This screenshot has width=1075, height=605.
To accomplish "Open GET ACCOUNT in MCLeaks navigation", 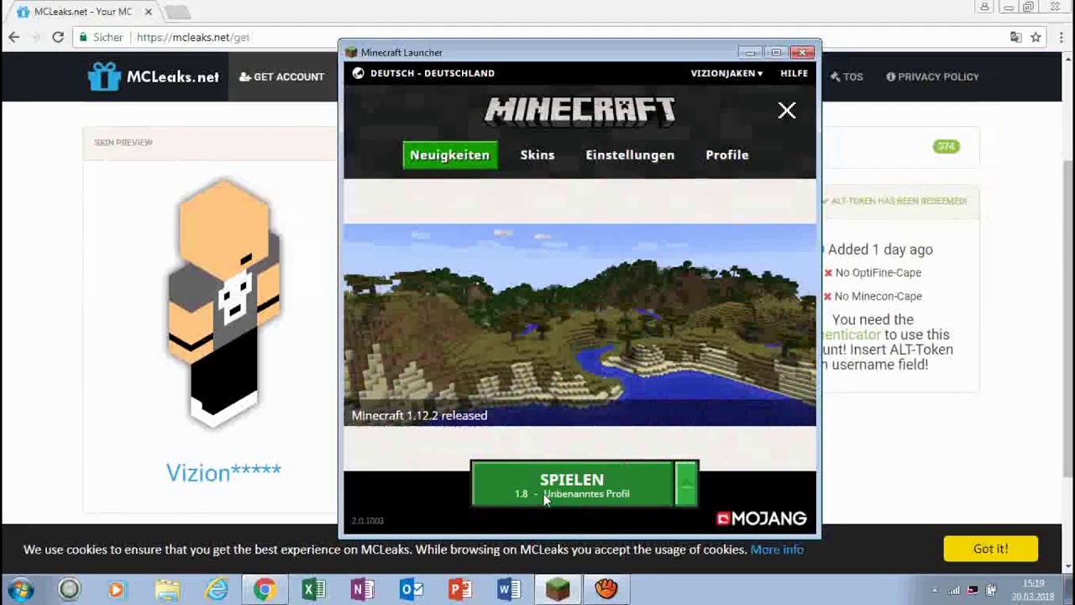I will [281, 76].
